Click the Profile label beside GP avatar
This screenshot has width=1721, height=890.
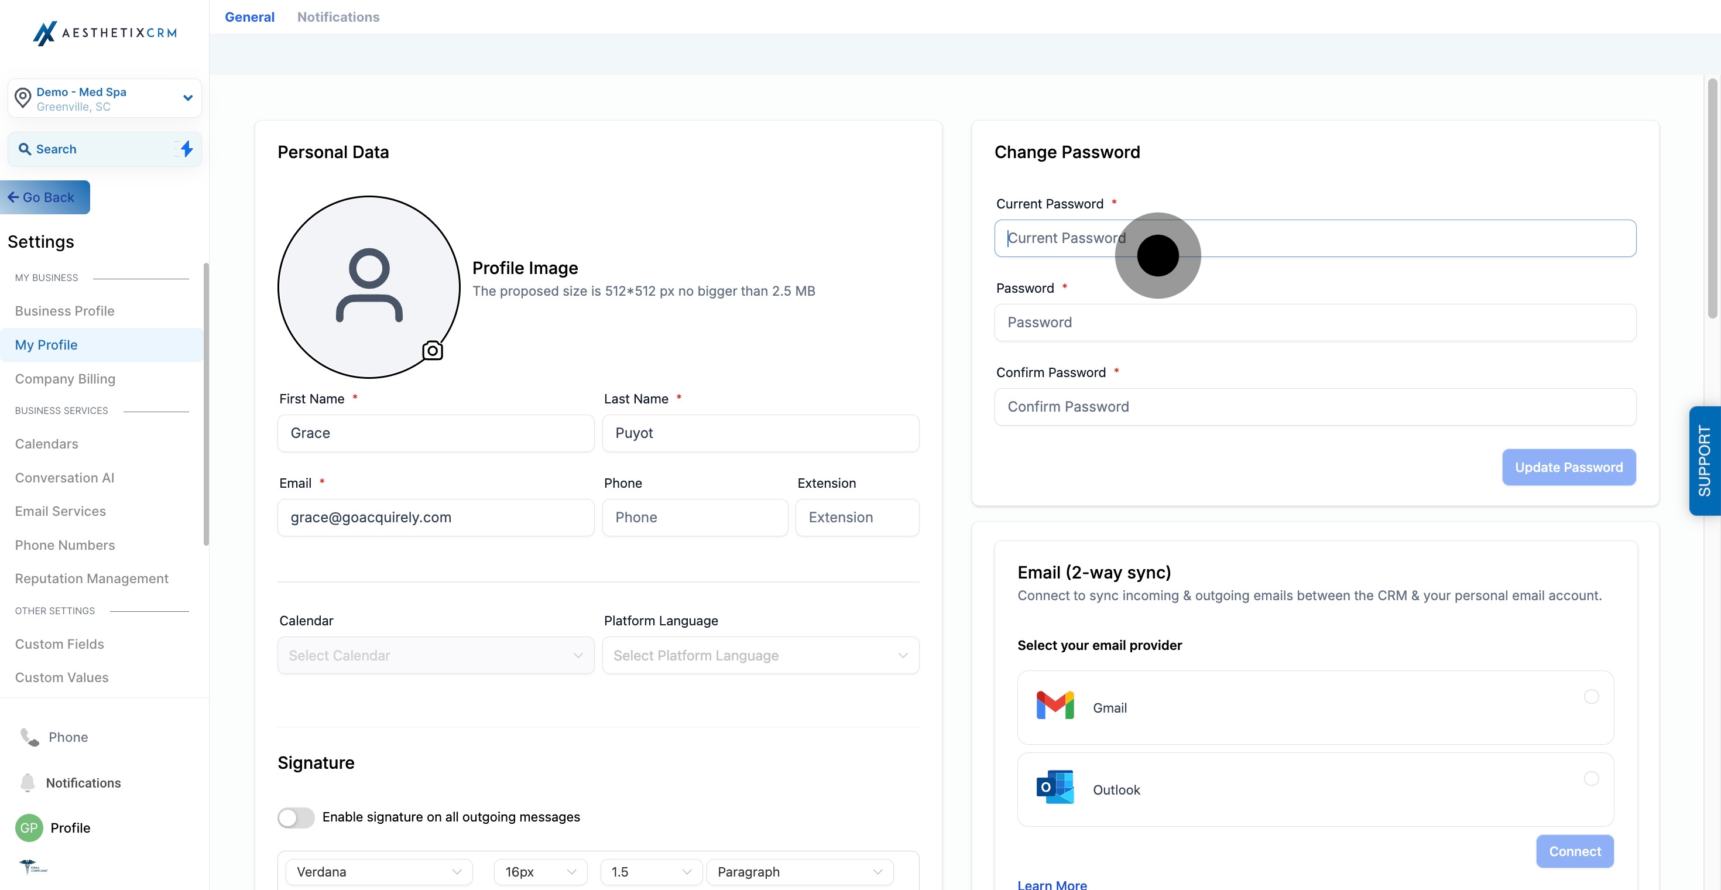coord(70,828)
